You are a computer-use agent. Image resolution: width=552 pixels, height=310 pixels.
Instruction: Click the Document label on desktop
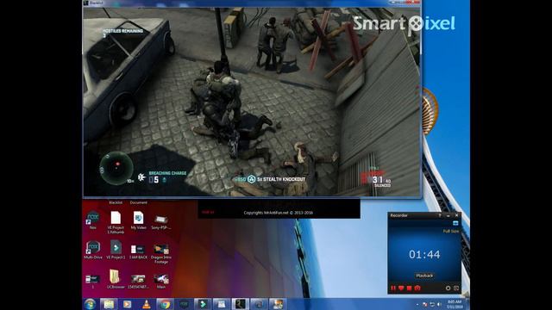pos(138,202)
